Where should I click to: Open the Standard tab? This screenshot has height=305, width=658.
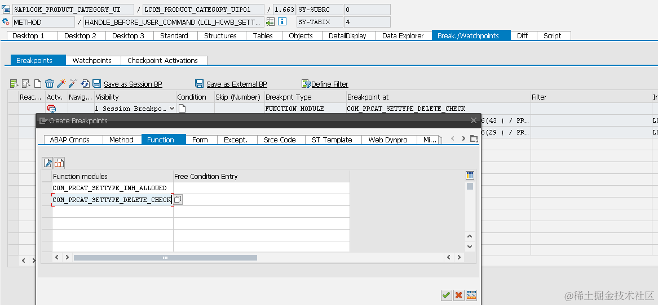pos(174,35)
